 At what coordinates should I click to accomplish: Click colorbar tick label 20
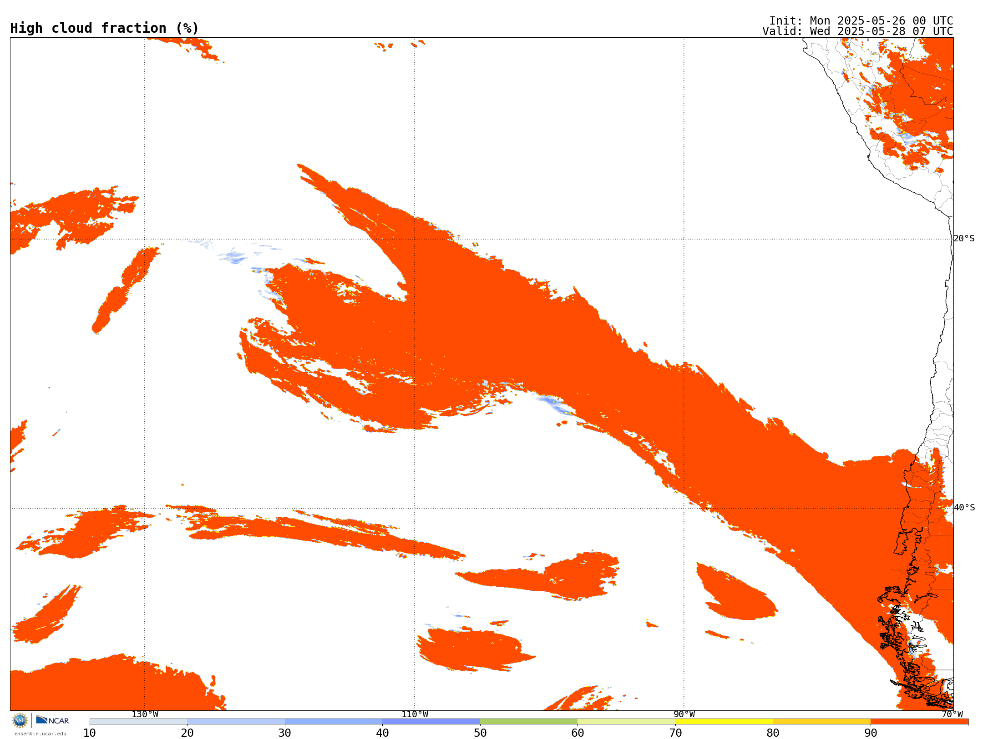pyautogui.click(x=187, y=733)
